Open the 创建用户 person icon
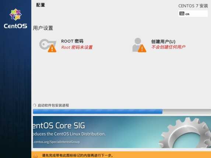The height and width of the screenshot is (158, 211). 139,45
